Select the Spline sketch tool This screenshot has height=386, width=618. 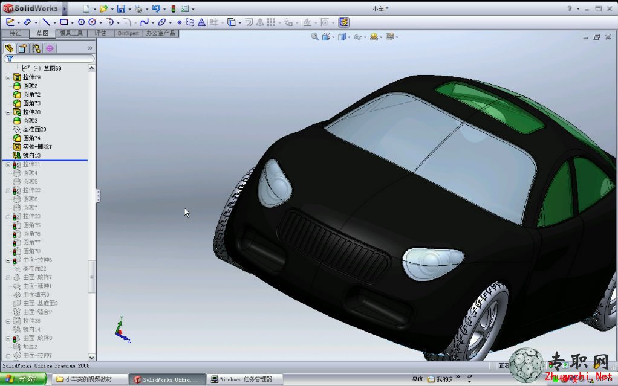click(x=145, y=22)
